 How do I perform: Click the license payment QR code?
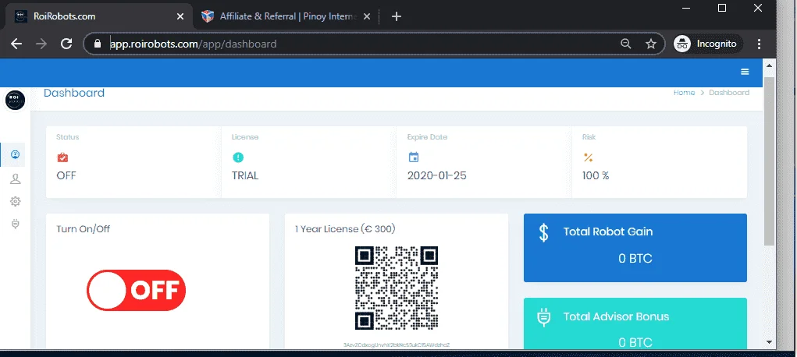(397, 288)
